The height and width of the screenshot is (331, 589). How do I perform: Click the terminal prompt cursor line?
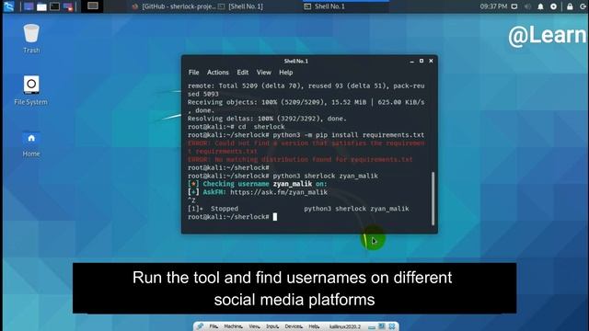pos(233,217)
